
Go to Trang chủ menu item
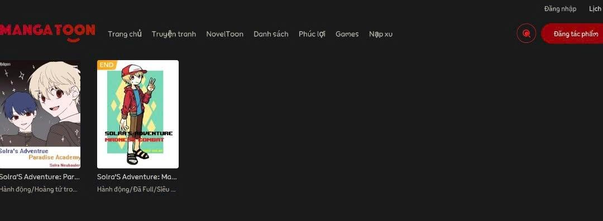click(125, 34)
